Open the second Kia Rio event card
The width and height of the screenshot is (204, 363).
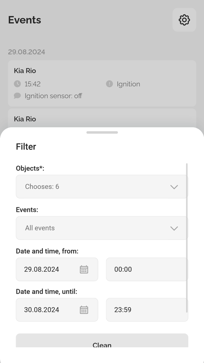tap(102, 118)
